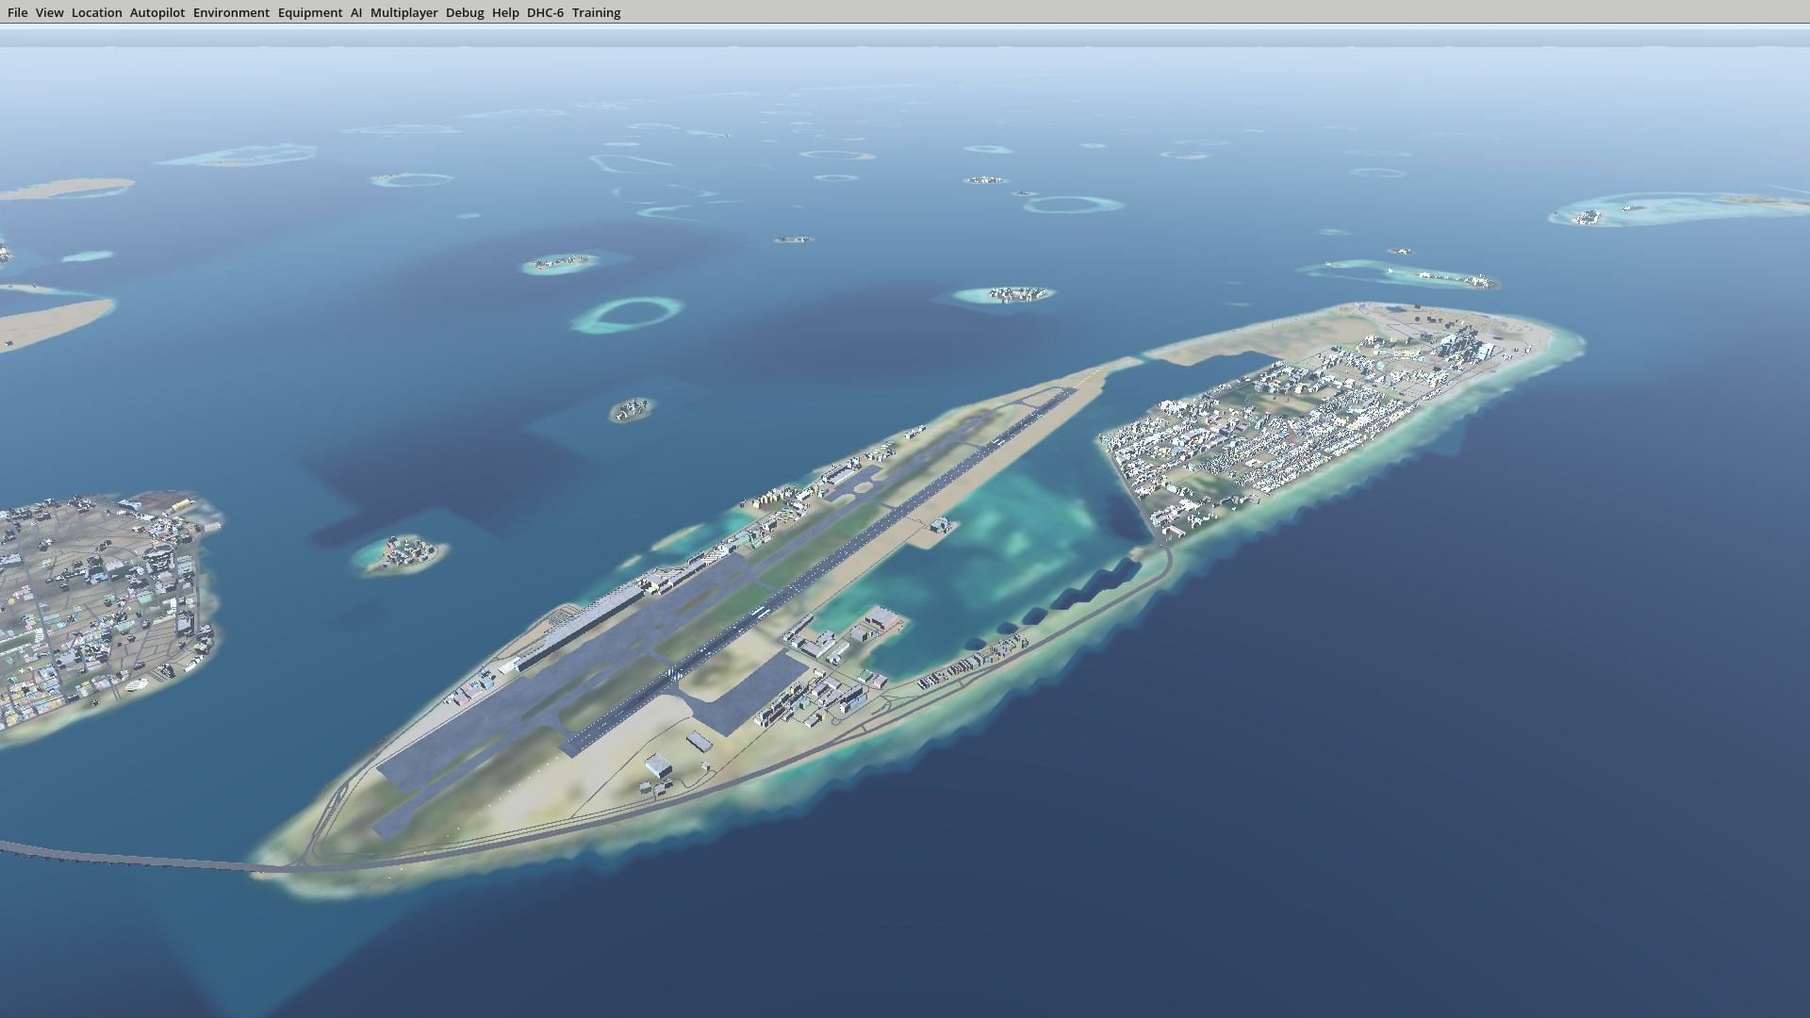
Task: Open the File menu
Action: [x=17, y=12]
